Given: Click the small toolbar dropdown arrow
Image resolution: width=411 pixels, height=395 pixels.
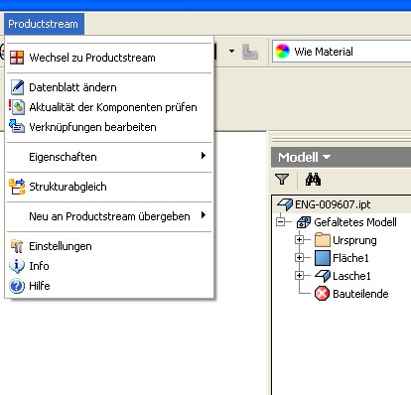Looking at the screenshot, I should point(232,52).
